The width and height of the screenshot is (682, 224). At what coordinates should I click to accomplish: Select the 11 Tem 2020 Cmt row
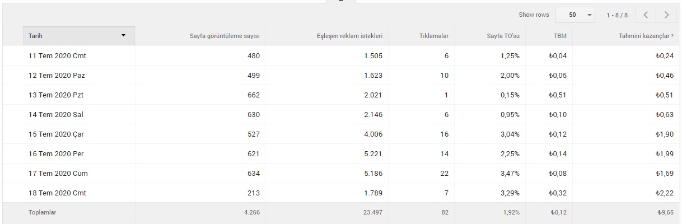[x=341, y=56]
